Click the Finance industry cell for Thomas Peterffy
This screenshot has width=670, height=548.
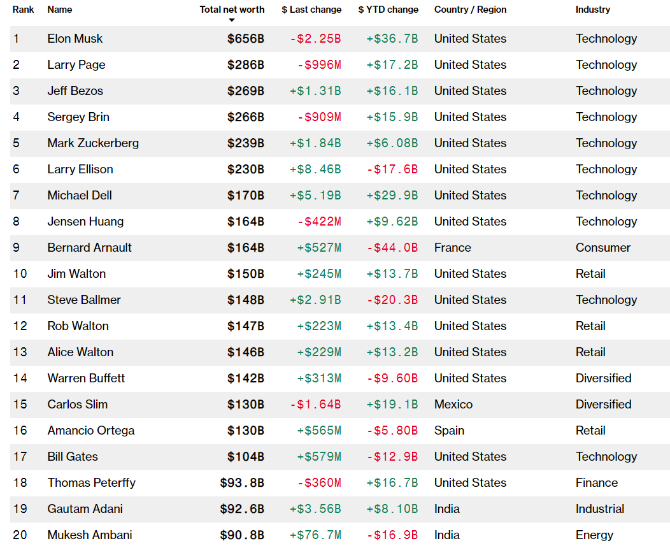pyautogui.click(x=596, y=483)
